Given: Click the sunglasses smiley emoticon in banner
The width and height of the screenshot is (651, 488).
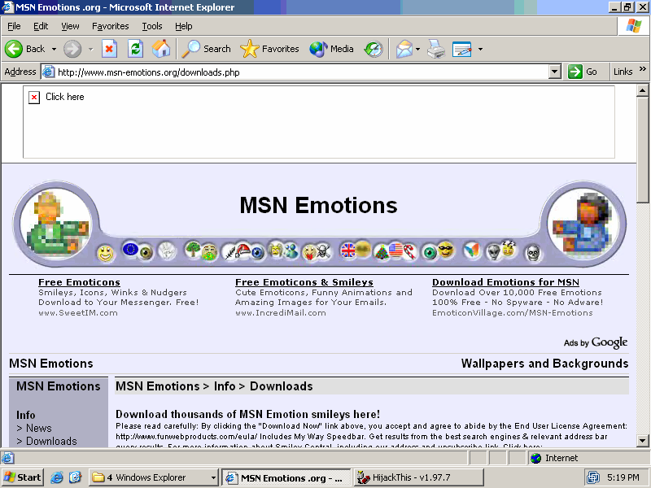Looking at the screenshot, I should [x=445, y=250].
